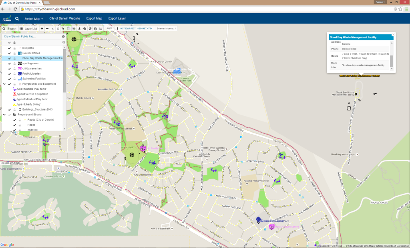Viewport: 410px width, 248px height.
Task: Click the coordinates readout in toolbar
Action: click(x=136, y=28)
